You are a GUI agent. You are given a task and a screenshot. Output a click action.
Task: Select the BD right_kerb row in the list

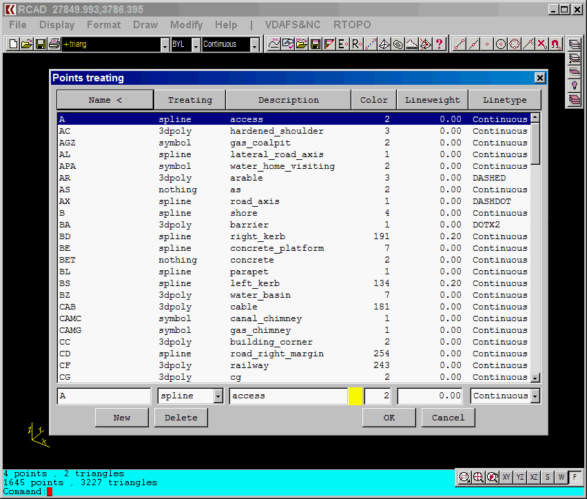coord(207,236)
